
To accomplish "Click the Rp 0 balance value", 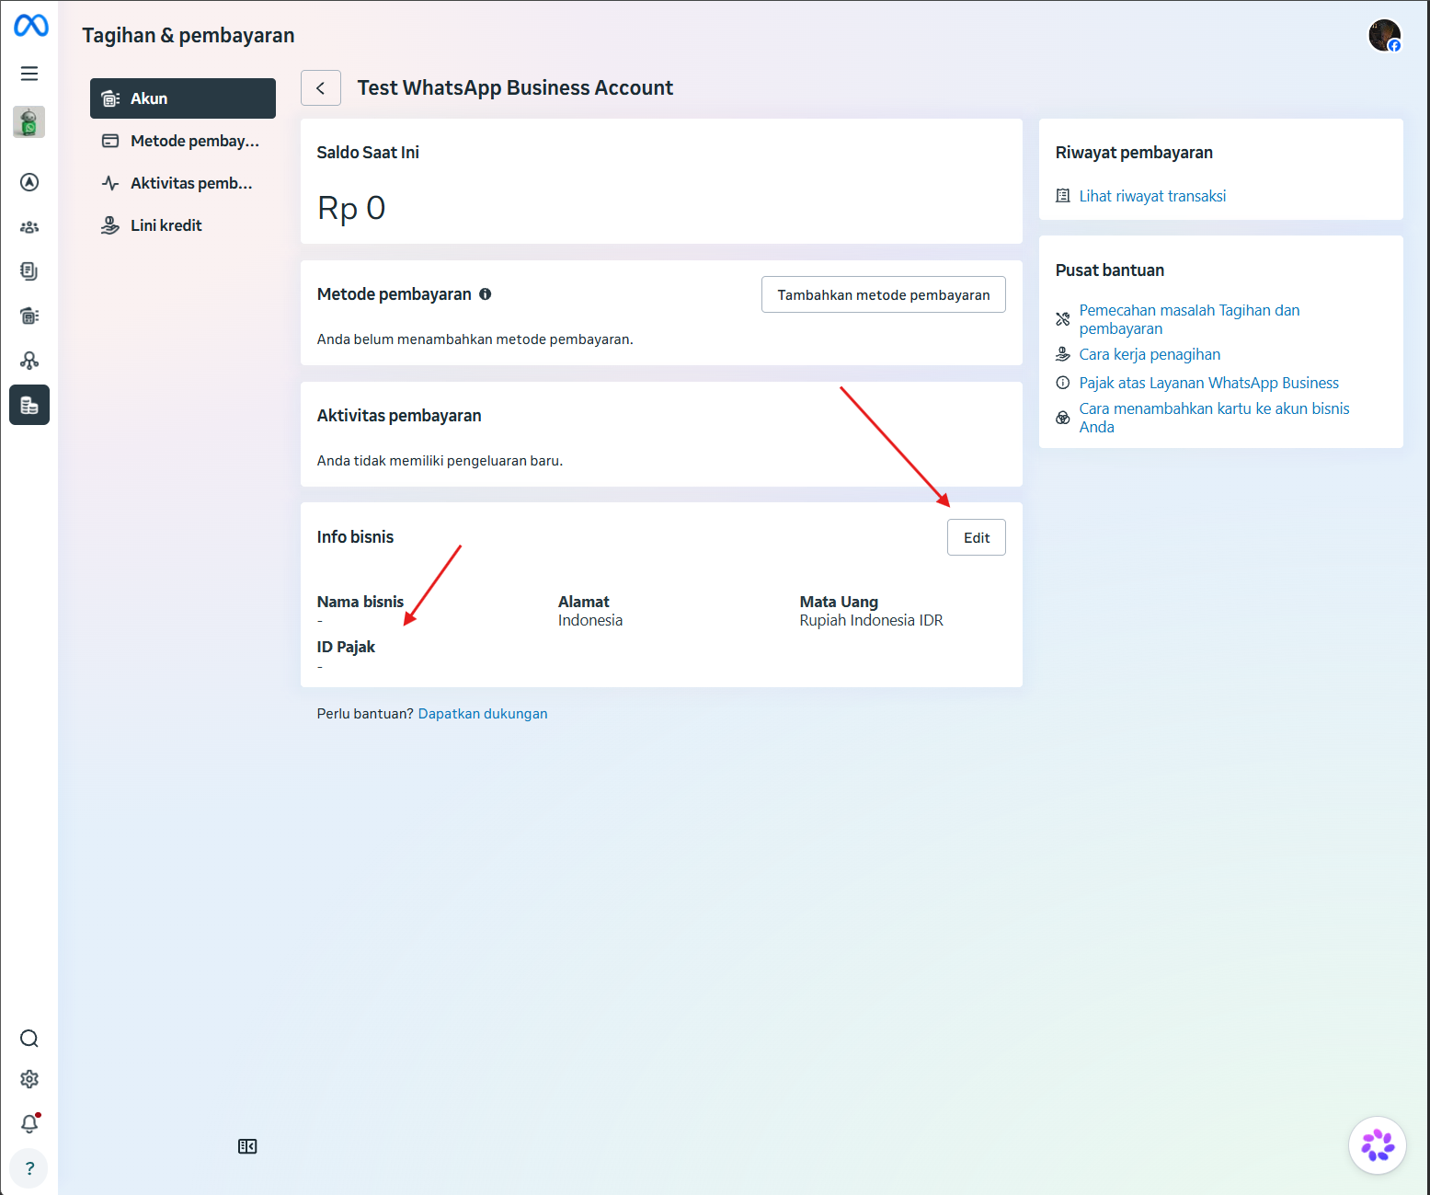I will (x=351, y=208).
